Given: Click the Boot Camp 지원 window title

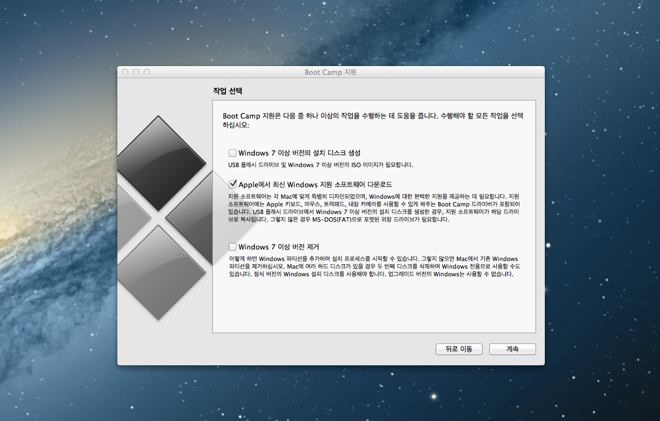Looking at the screenshot, I should click(330, 72).
